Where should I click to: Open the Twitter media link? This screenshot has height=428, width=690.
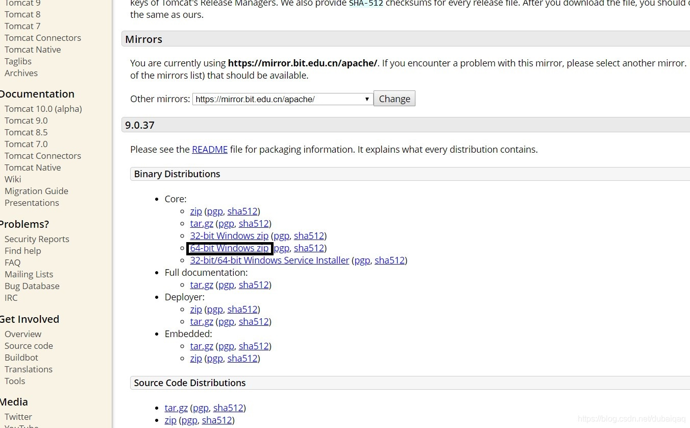[18, 417]
